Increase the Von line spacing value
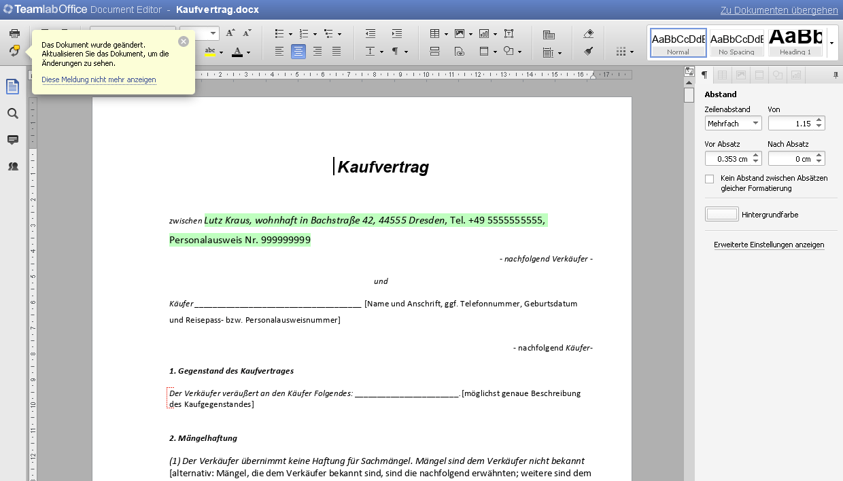The image size is (843, 481). (819, 120)
